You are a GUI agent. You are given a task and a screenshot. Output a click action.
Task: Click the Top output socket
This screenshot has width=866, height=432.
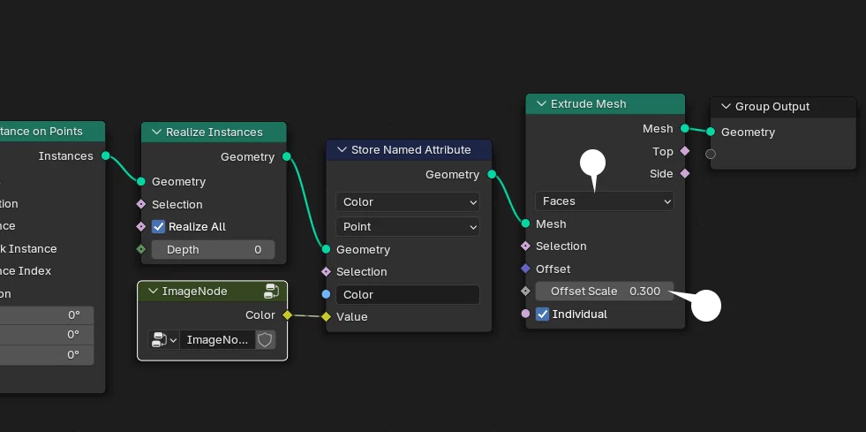[685, 151]
